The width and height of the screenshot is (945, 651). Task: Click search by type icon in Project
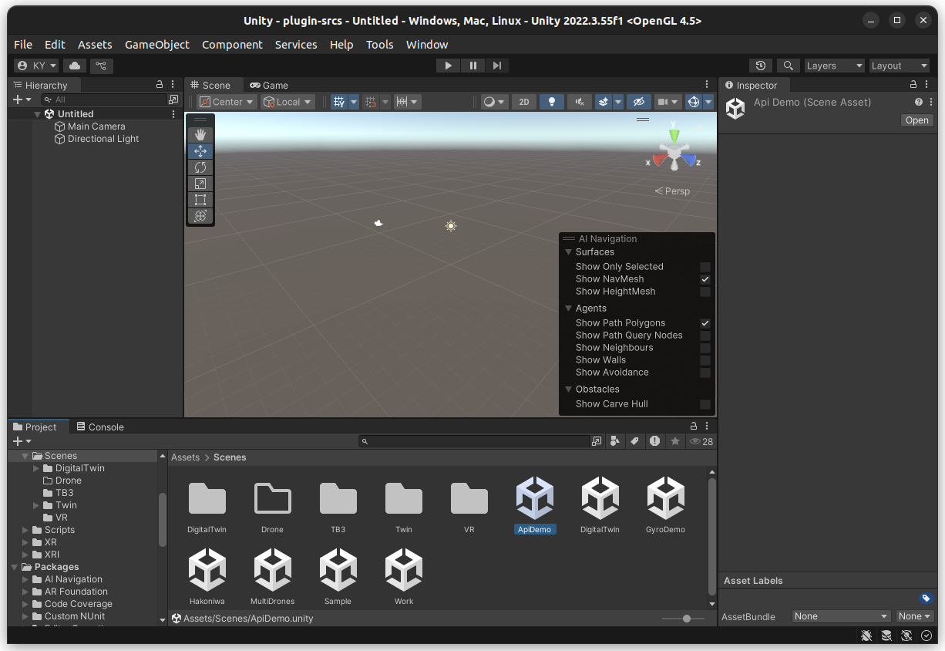point(615,441)
